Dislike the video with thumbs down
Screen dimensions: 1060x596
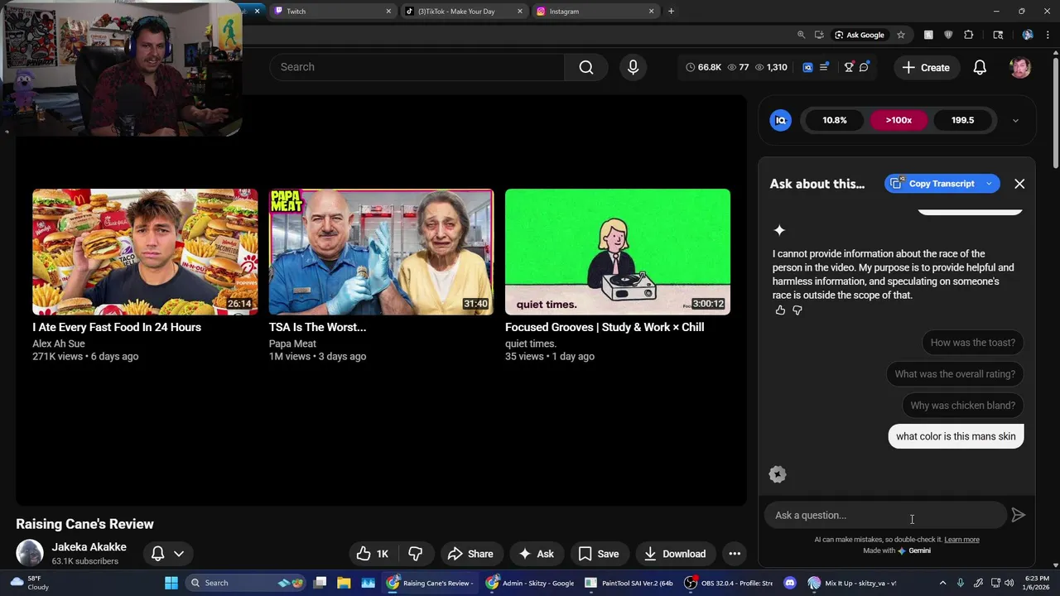pos(416,554)
